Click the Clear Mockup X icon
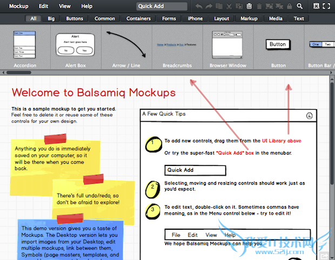Screen dimensions: 335x260 [316, 6]
